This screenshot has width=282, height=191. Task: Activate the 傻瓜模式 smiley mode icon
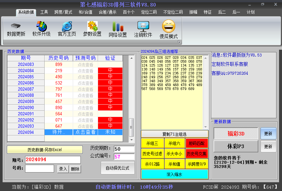pos(169,30)
